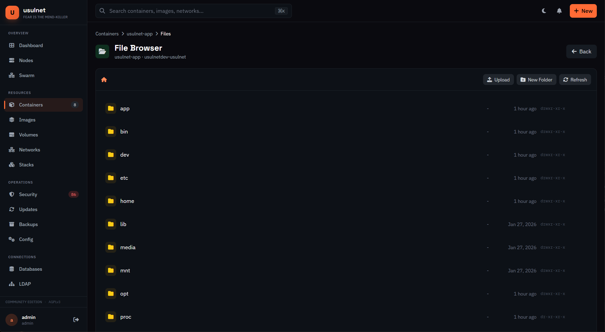
Task: Navigate back via the Containers breadcrumb
Action: pos(107,33)
